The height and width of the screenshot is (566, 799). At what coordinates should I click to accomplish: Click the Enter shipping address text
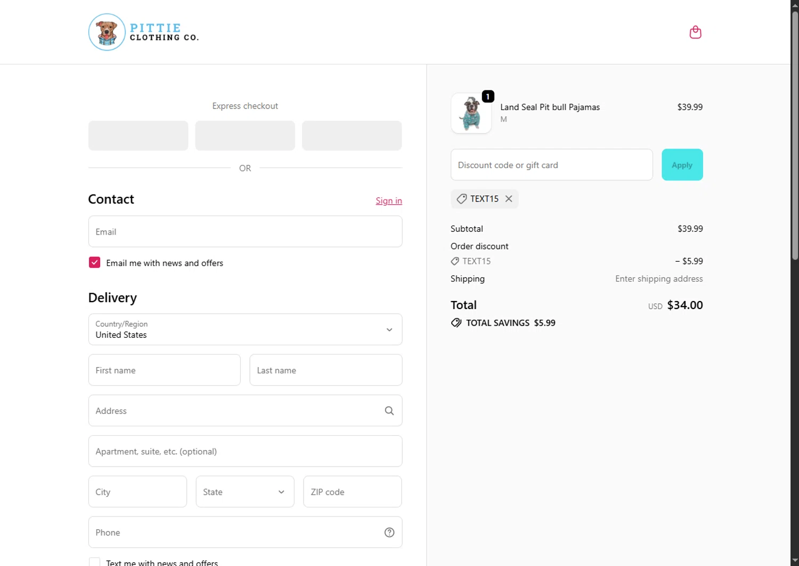point(659,279)
